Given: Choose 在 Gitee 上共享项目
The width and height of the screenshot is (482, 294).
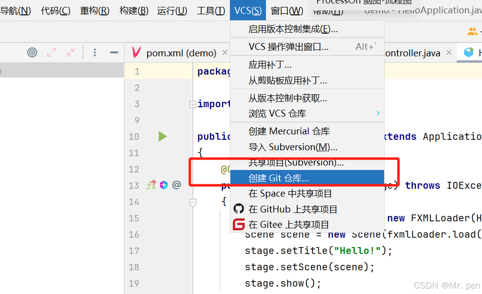Looking at the screenshot, I should tap(307, 224).
